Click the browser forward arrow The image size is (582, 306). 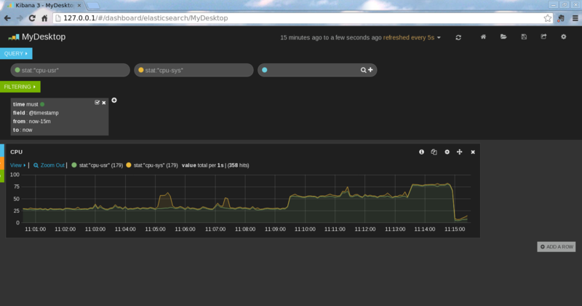pyautogui.click(x=20, y=17)
